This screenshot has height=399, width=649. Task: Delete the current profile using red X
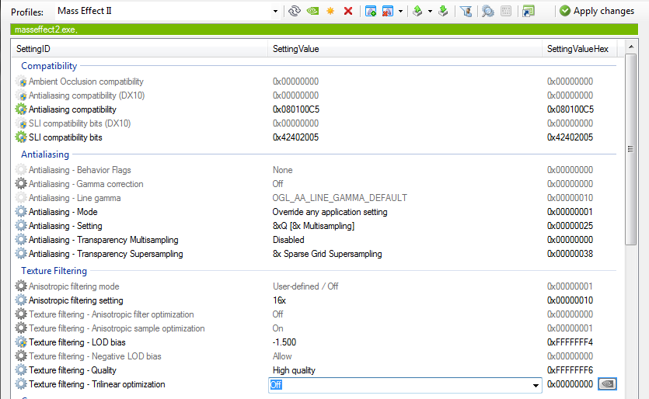click(x=348, y=11)
